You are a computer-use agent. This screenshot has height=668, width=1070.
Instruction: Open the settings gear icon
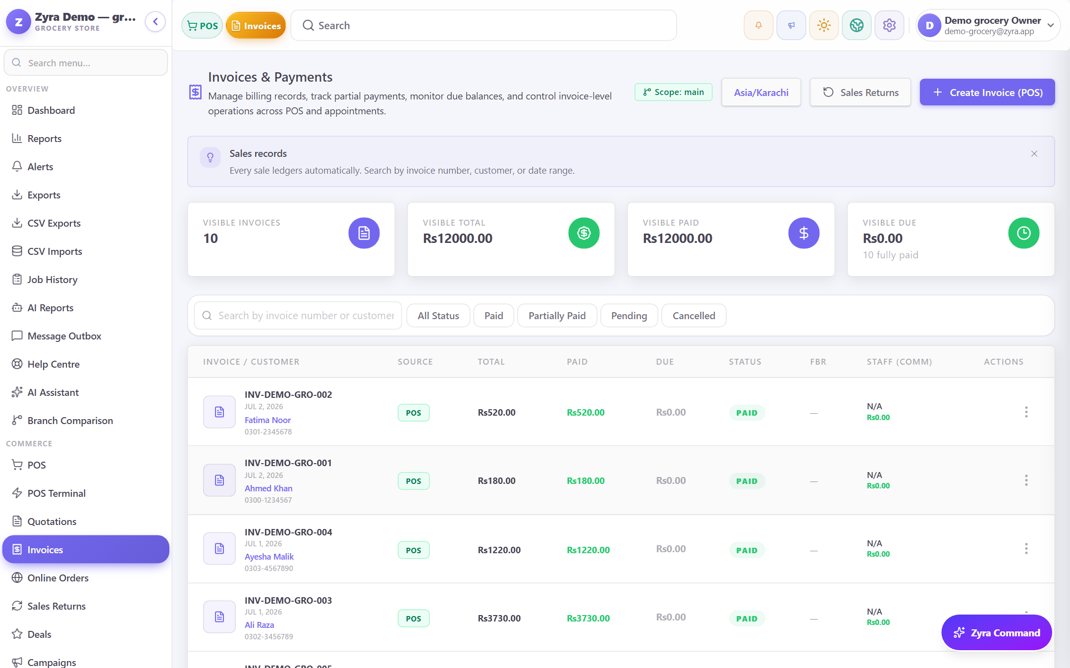click(x=889, y=25)
